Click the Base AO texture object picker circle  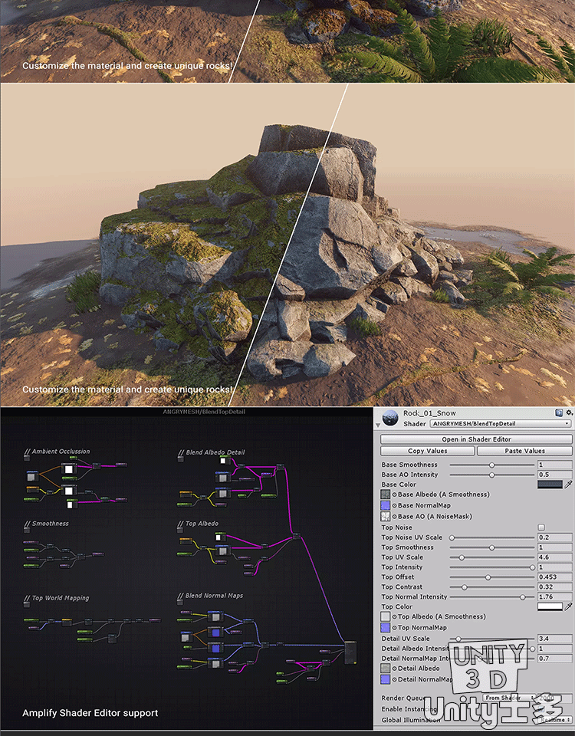395,517
